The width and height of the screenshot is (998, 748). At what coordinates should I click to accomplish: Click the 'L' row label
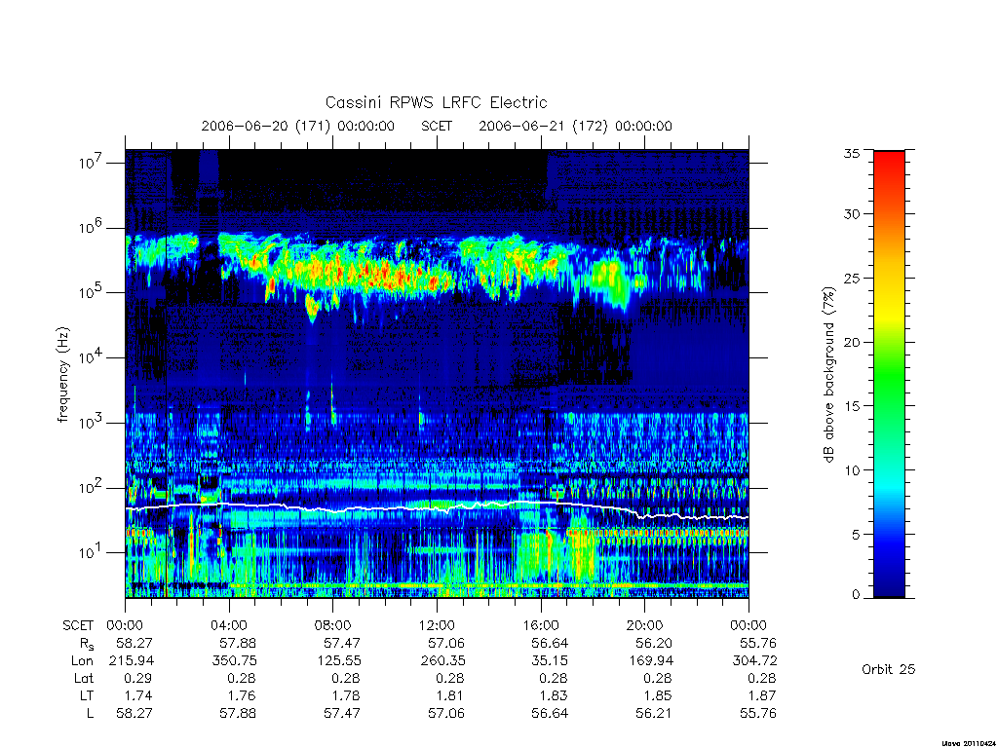(91, 714)
